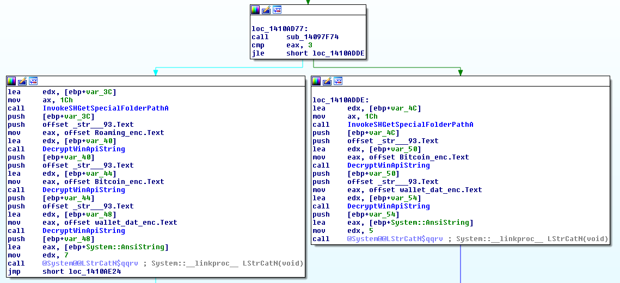620x283 pixels.
Task: Click the jle short loc_1410ADDE instruction
Action: (x=308, y=53)
